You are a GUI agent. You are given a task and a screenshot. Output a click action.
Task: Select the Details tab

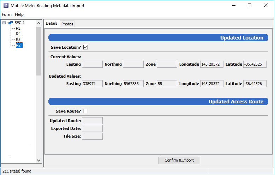point(52,24)
